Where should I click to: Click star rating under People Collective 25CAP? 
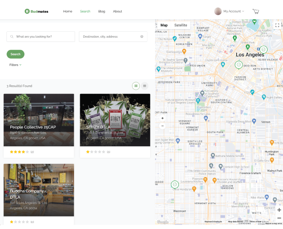coord(19,152)
